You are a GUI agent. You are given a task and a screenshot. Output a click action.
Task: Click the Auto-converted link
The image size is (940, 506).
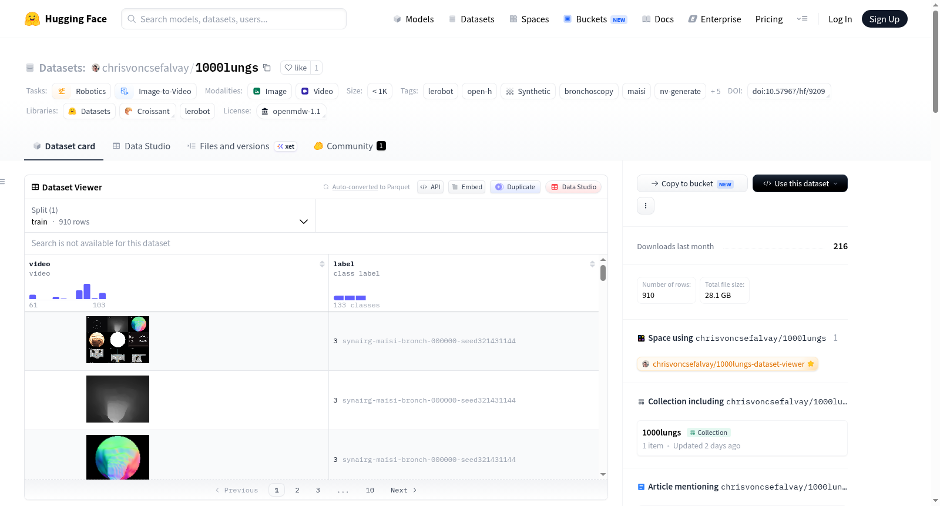[355, 187]
